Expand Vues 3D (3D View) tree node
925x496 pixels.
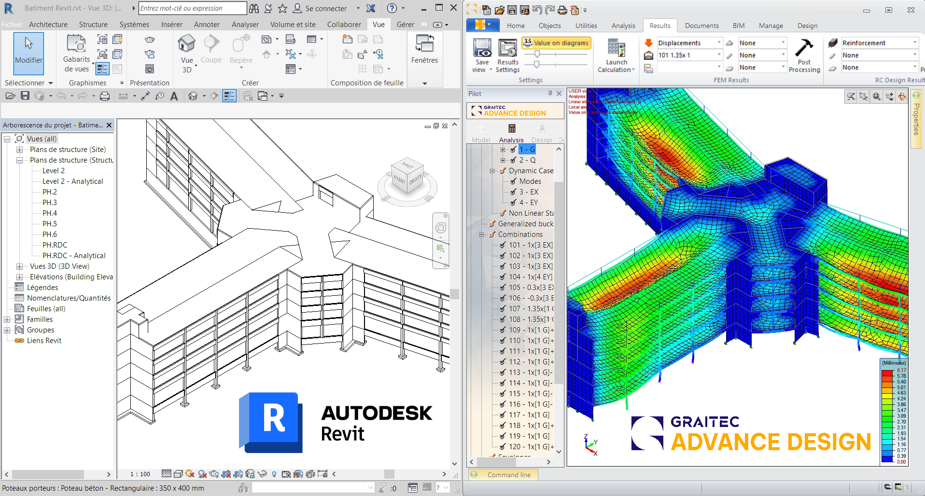19,266
